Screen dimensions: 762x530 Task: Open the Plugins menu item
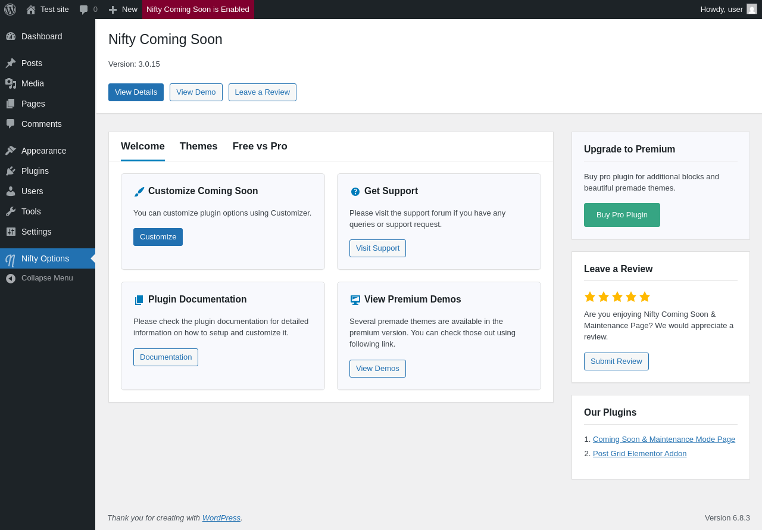48,171
